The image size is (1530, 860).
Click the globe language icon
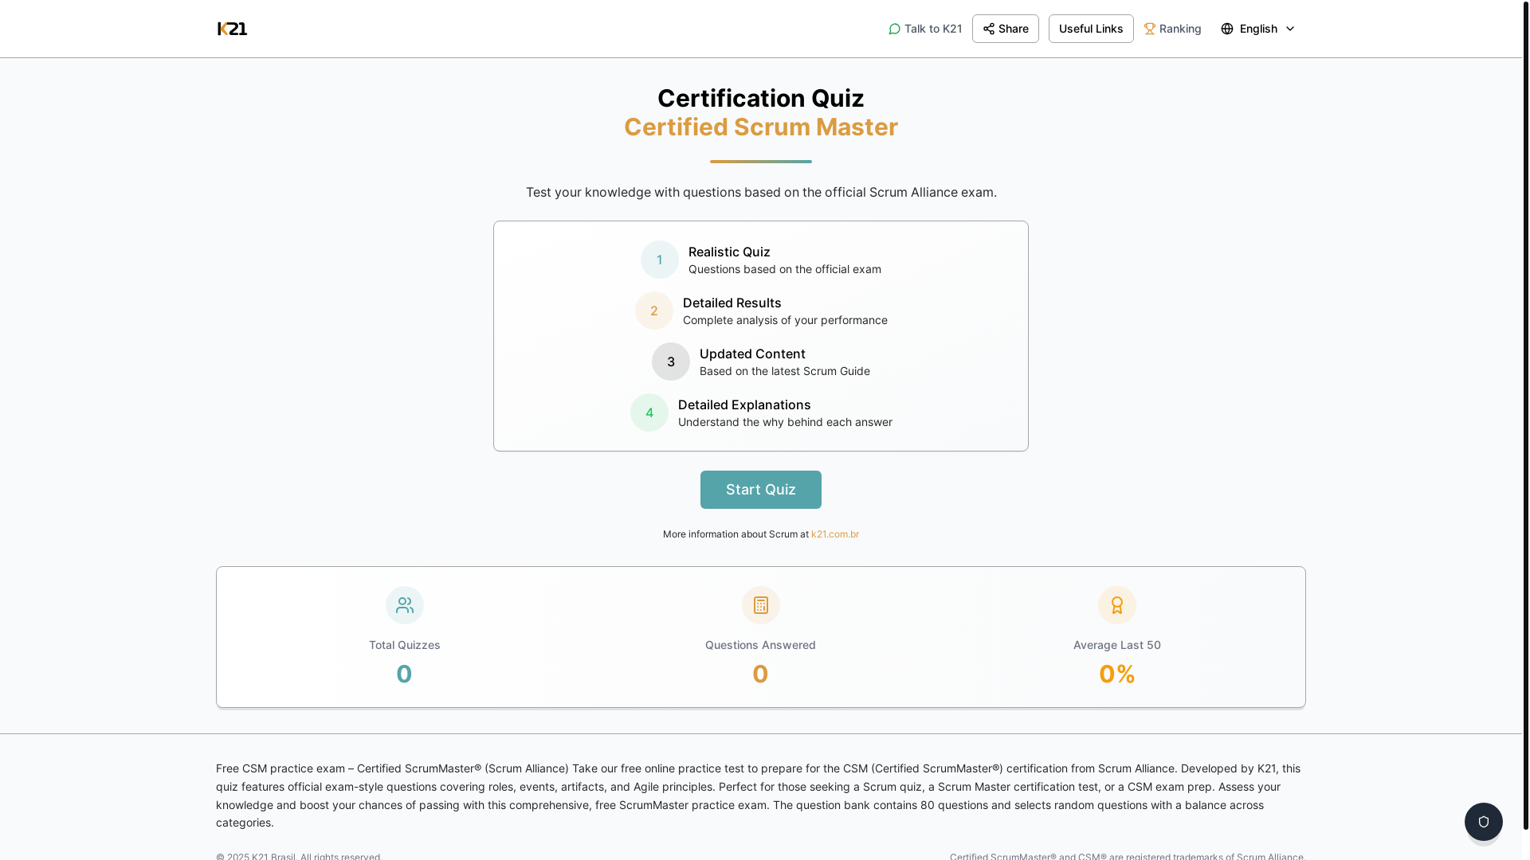[x=1227, y=29]
